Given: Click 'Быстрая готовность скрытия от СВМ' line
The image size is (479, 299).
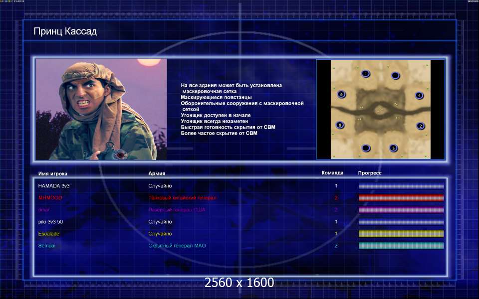Looking at the screenshot, I should tap(228, 127).
